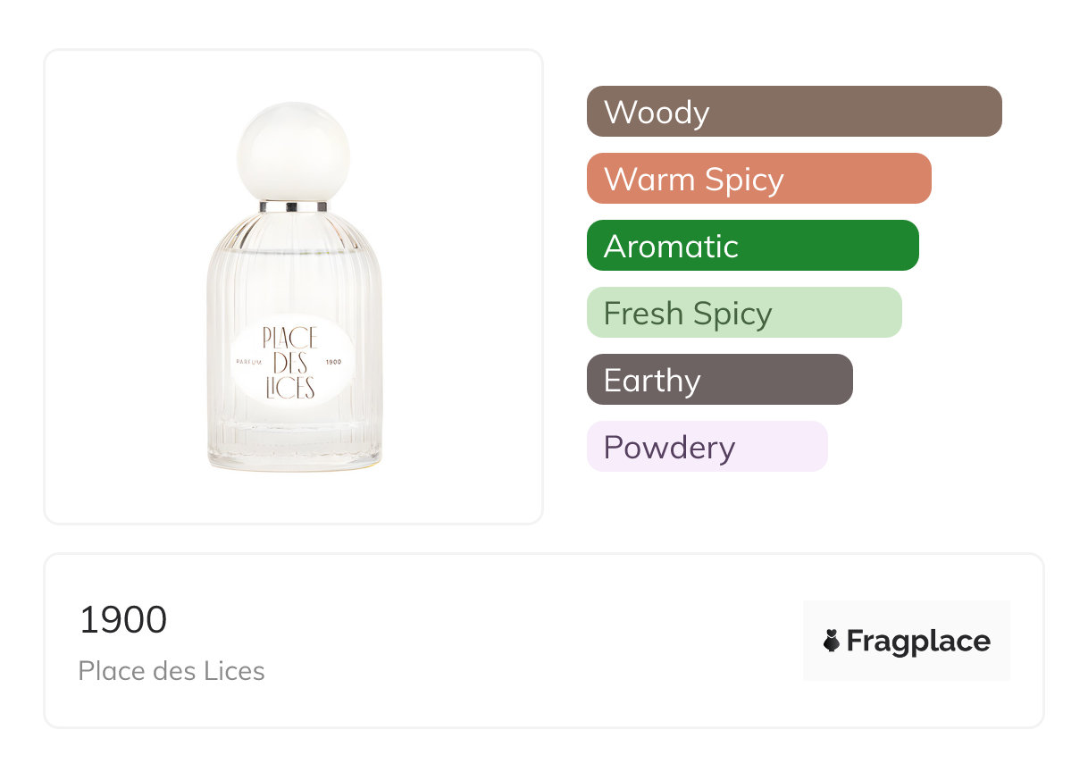
Task: Click the Fragplace wordmark text
Action: point(918,641)
